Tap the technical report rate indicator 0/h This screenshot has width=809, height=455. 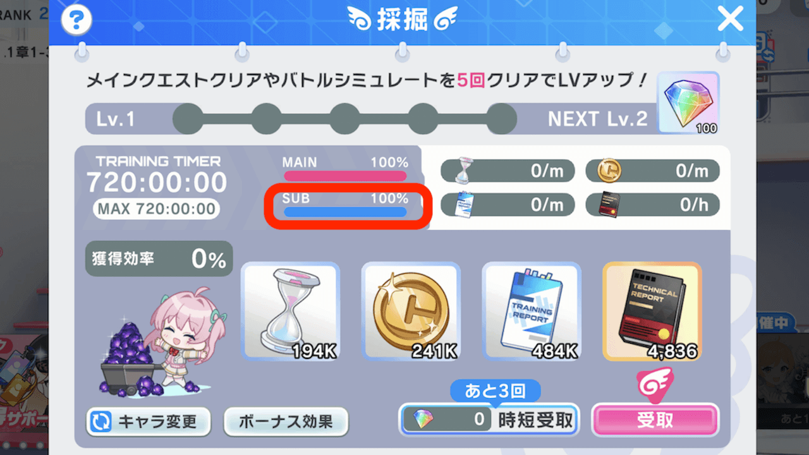point(653,205)
